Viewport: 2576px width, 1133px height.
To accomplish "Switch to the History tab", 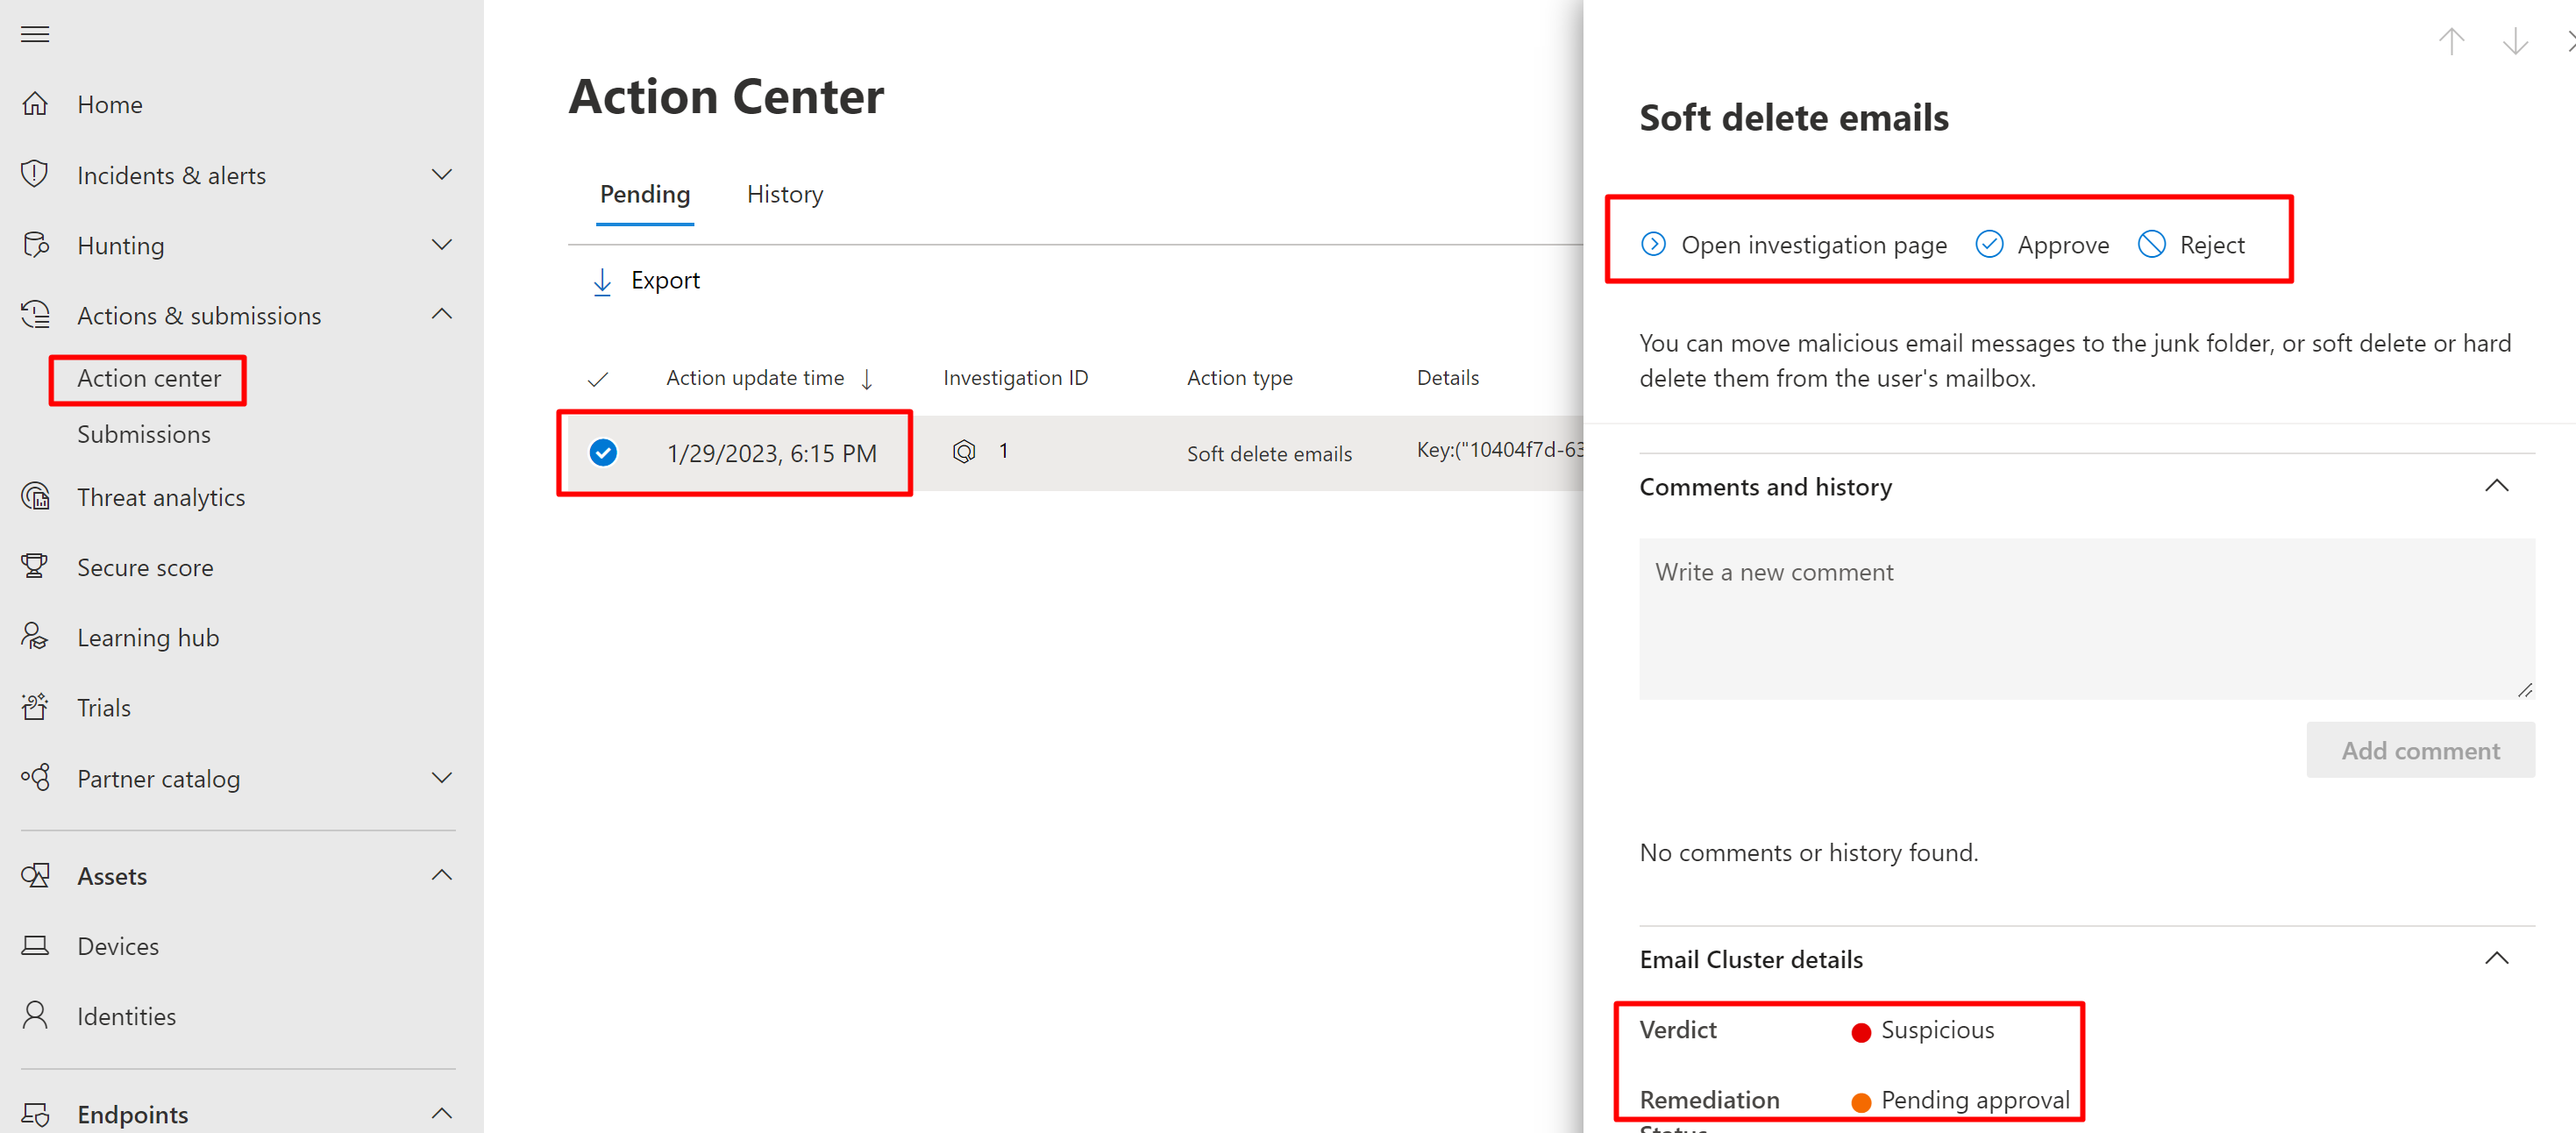I will pos(785,195).
